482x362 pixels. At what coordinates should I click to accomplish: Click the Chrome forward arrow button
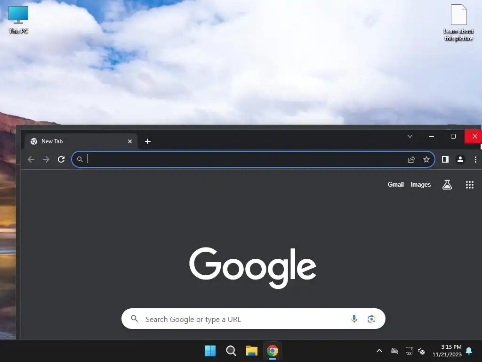click(x=46, y=159)
